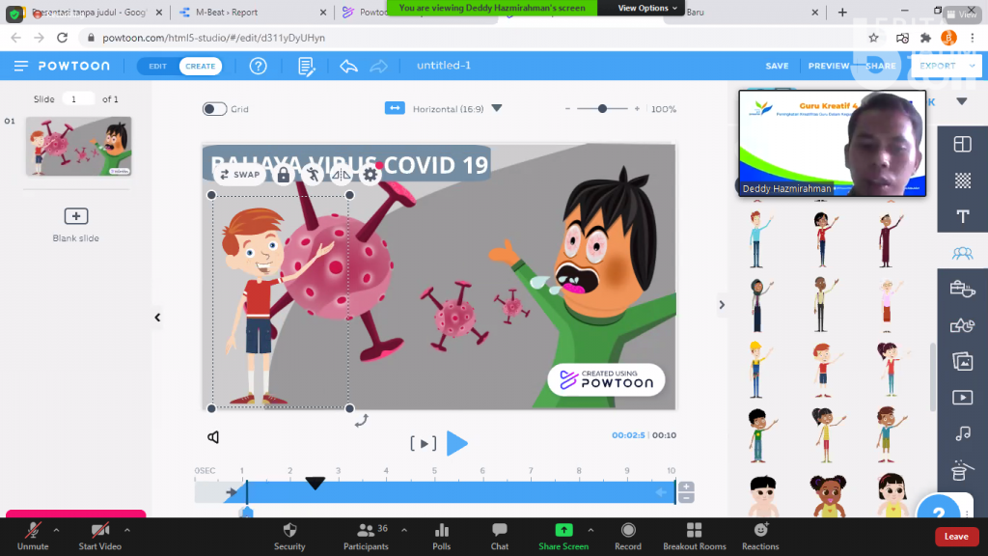Click the horizontal aspect ratio icon
This screenshot has width=988, height=556.
[395, 108]
